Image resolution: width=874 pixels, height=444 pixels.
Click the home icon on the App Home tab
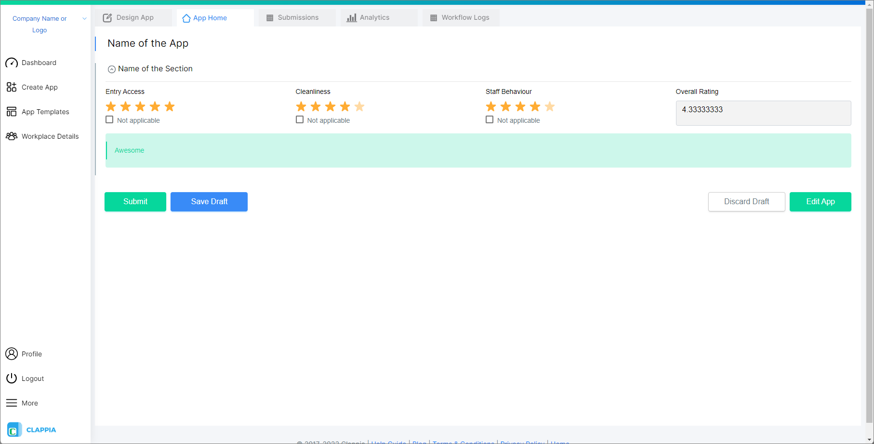point(186,18)
